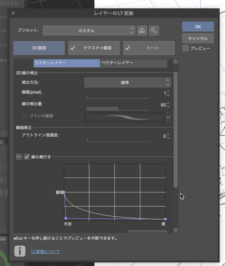225x266 pixels.
Task: Click scroll up arrow of settings panel
Action: (175, 62)
